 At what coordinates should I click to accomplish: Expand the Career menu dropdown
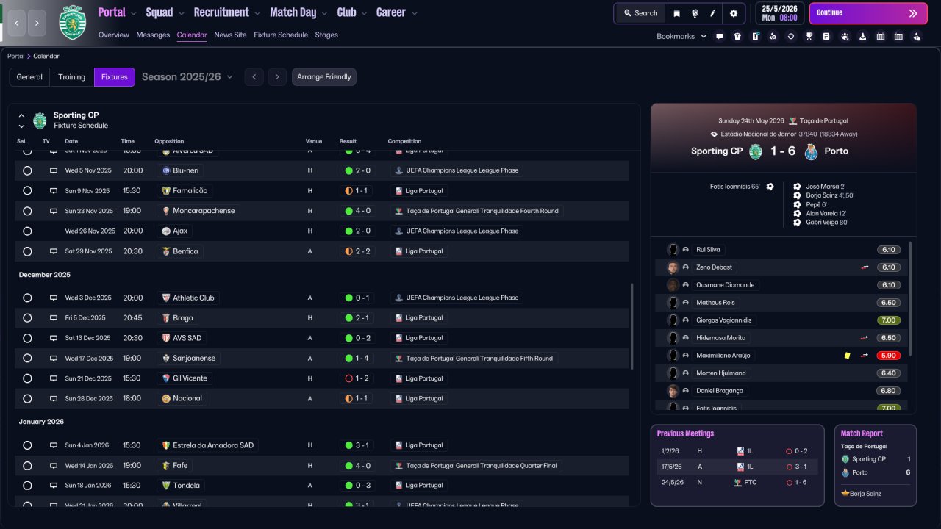414,13
